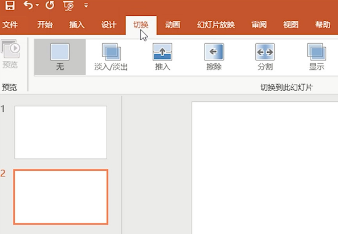This screenshot has height=234, width=338.
Task: Apply the 推入 transition effect
Action: (163, 57)
